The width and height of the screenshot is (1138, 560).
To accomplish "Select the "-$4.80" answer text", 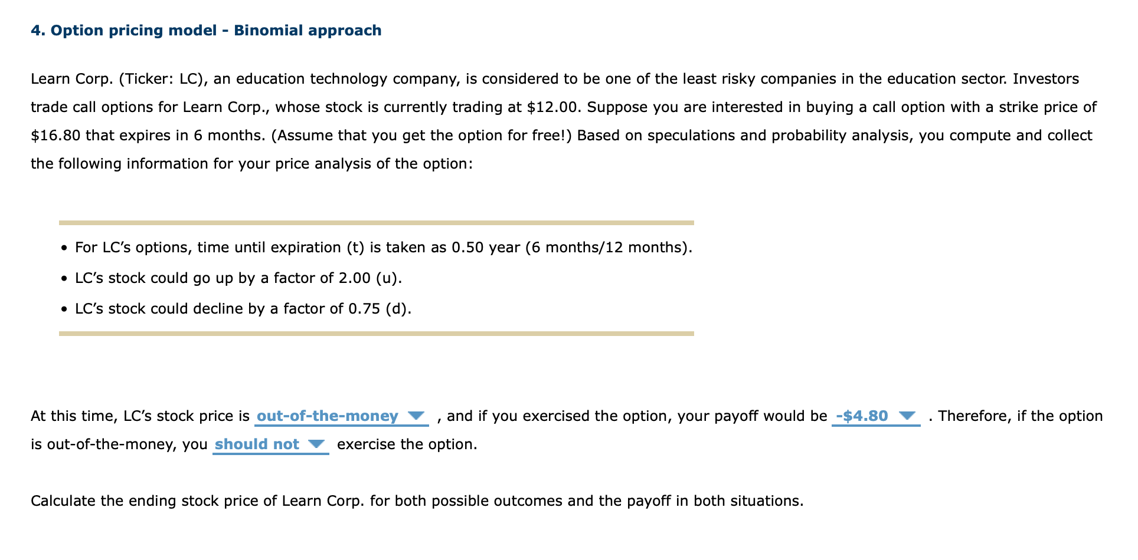I will [x=861, y=416].
